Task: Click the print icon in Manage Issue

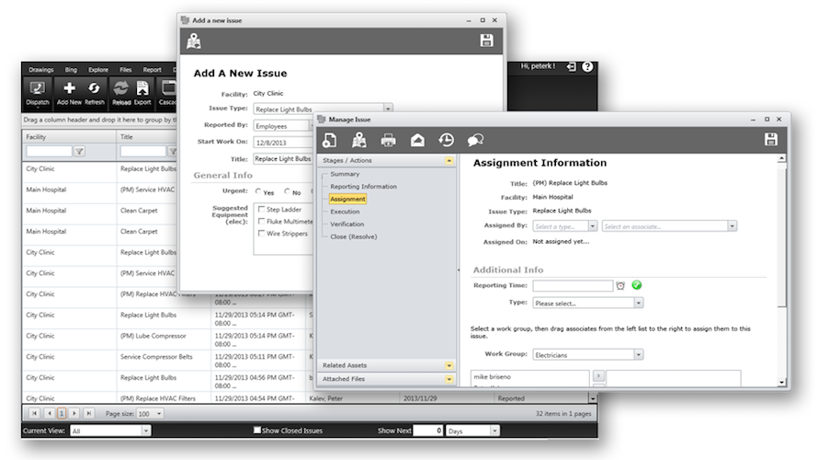Action: click(x=388, y=140)
